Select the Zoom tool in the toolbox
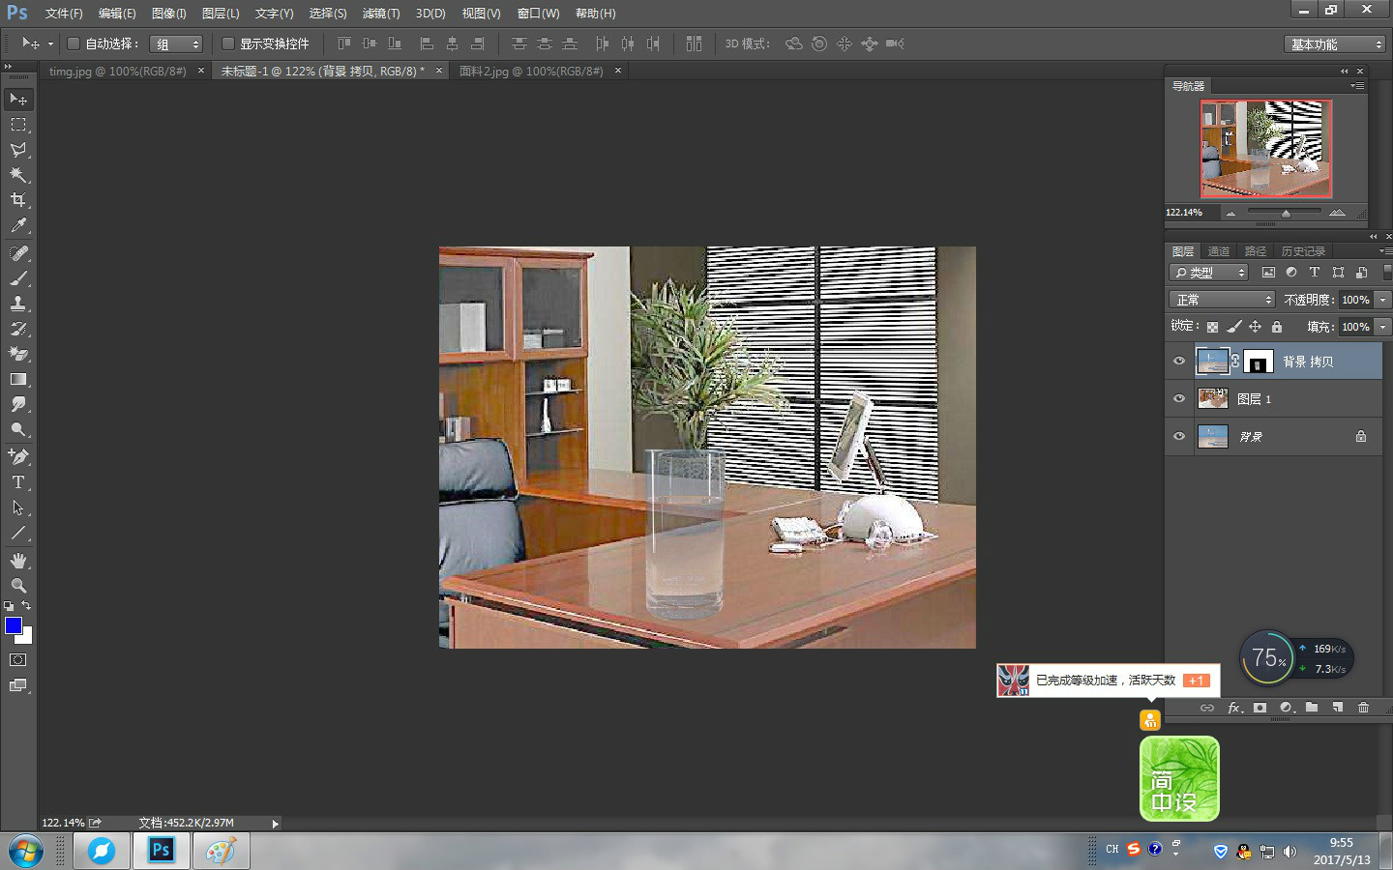The height and width of the screenshot is (870, 1393). pos(18,586)
